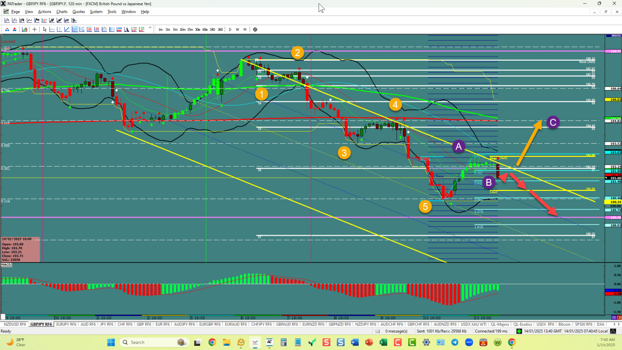Switch to the QL-Majors tab
The width and height of the screenshot is (622, 350).
(x=500, y=324)
